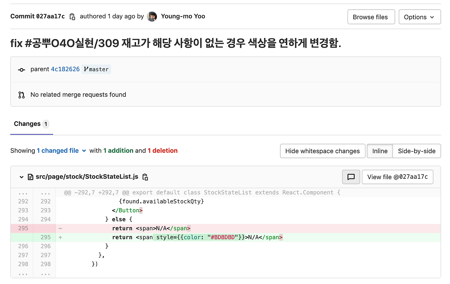
Task: Click the file document icon before src/page
Action: (31, 177)
